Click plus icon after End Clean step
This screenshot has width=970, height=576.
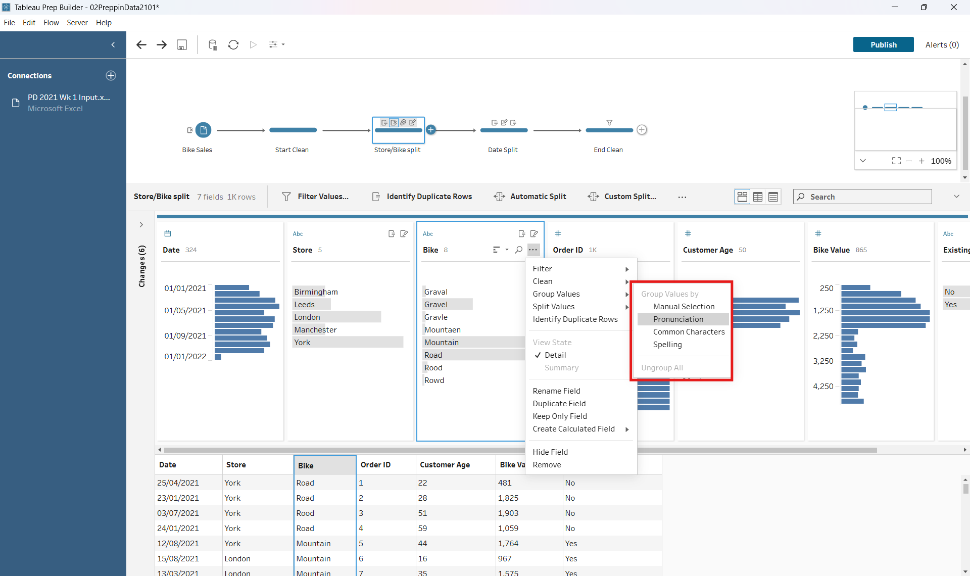(x=642, y=130)
